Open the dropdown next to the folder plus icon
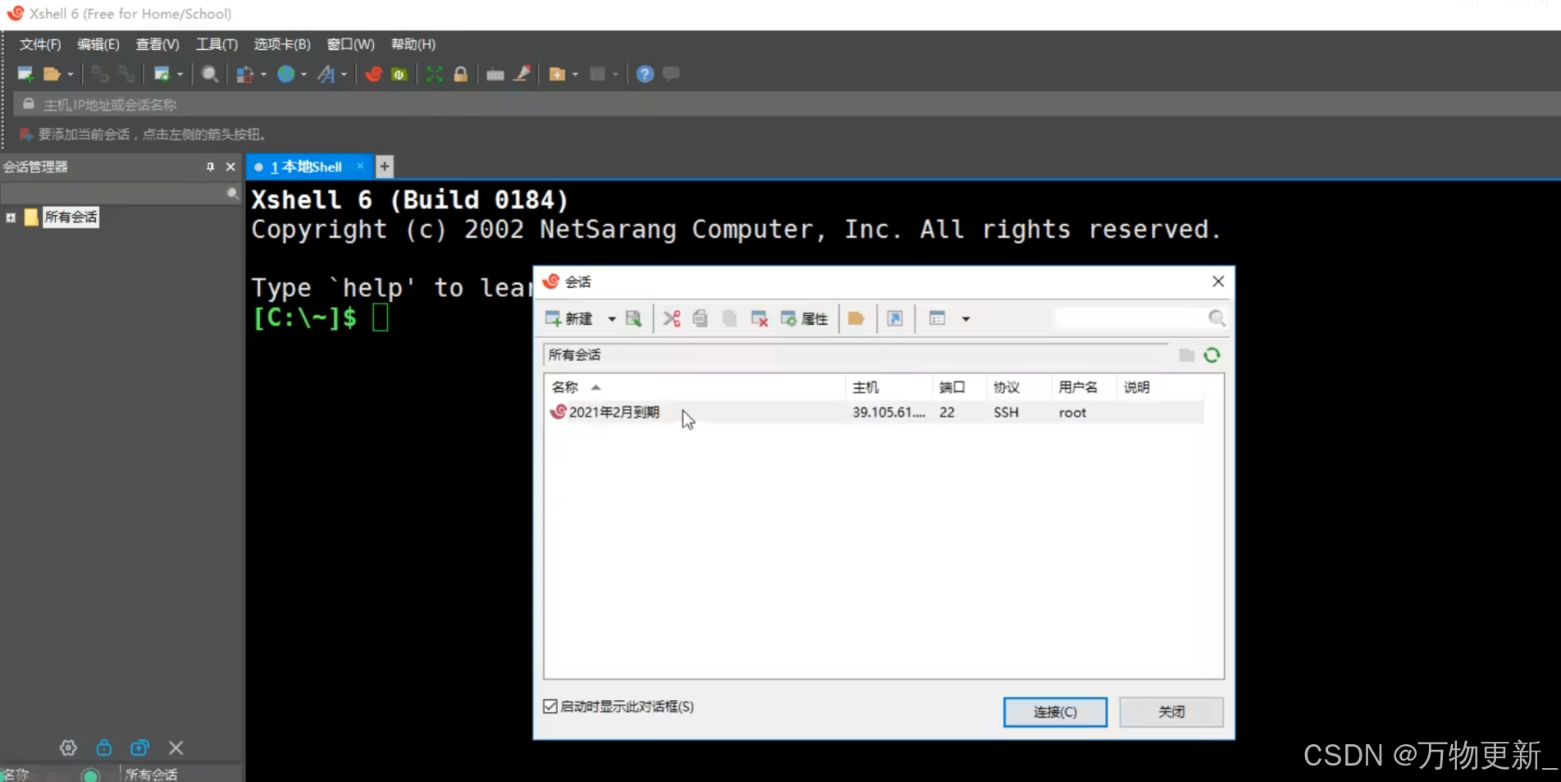1561x782 pixels. pyautogui.click(x=575, y=74)
